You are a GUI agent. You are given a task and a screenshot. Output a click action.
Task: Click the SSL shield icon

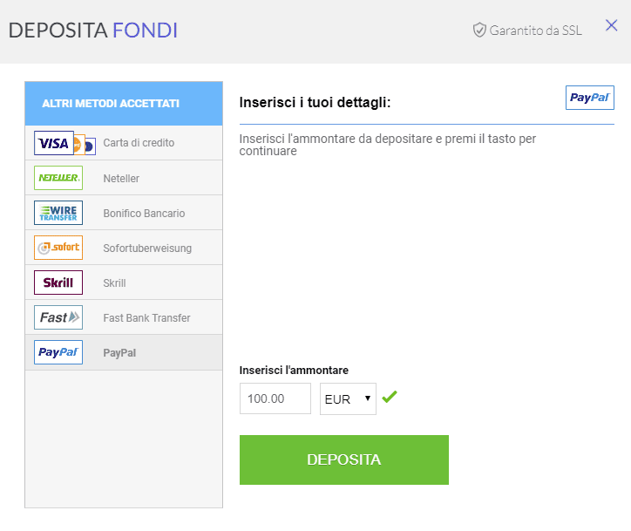coord(479,31)
